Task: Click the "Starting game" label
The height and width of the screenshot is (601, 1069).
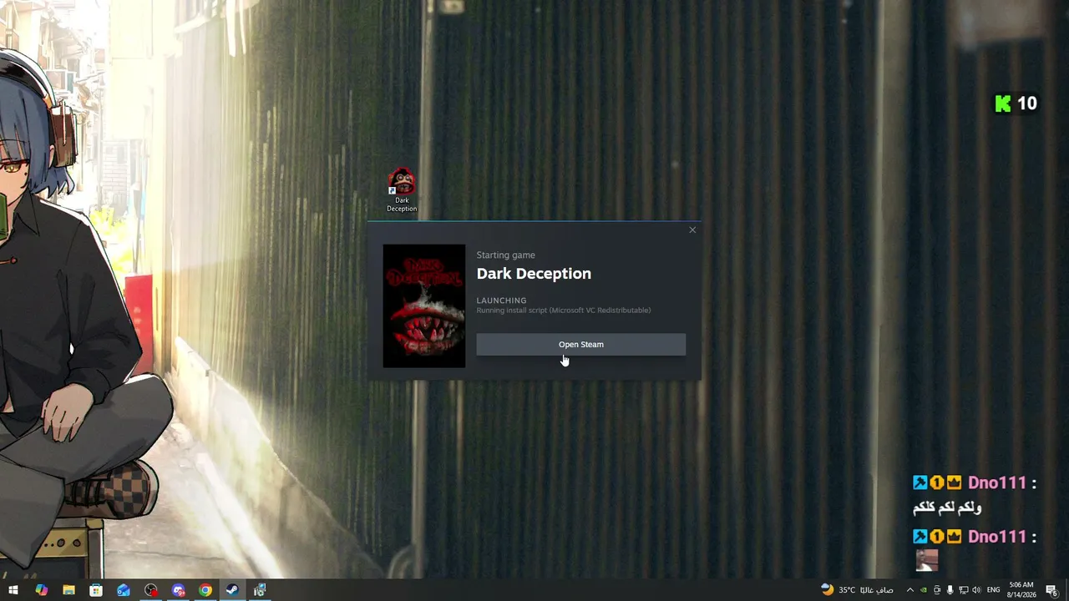Action: coord(506,255)
